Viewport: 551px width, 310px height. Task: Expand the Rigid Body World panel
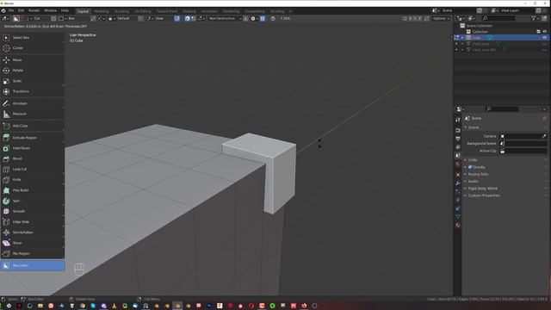(482, 189)
